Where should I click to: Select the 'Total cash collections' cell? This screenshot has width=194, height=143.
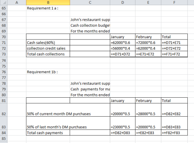(48, 54)
